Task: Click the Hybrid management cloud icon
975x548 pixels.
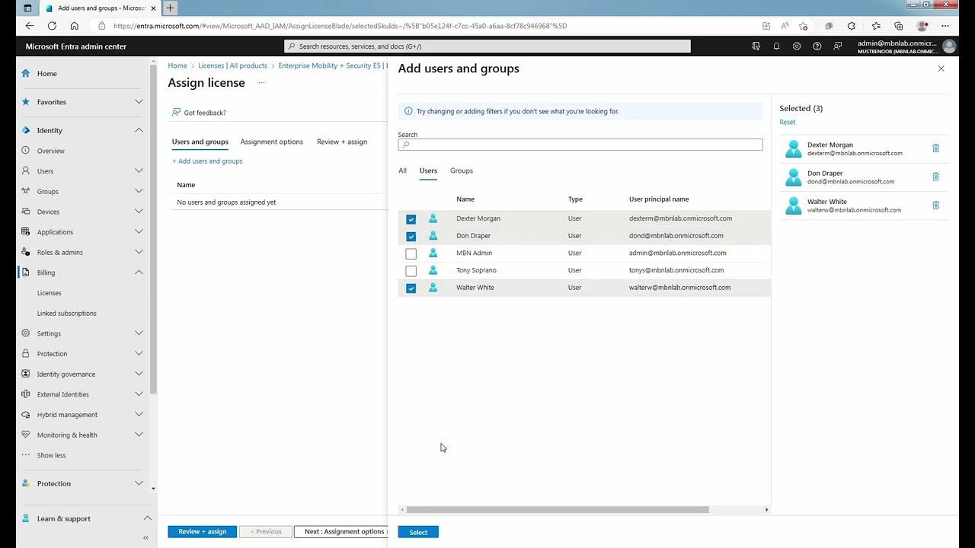Action: 26,415
